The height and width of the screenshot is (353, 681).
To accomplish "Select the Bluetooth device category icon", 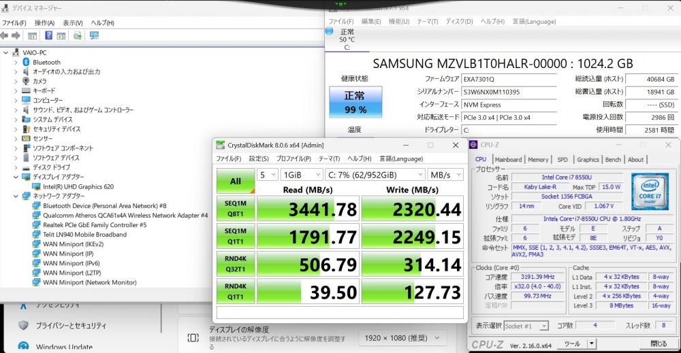I will click(x=26, y=62).
